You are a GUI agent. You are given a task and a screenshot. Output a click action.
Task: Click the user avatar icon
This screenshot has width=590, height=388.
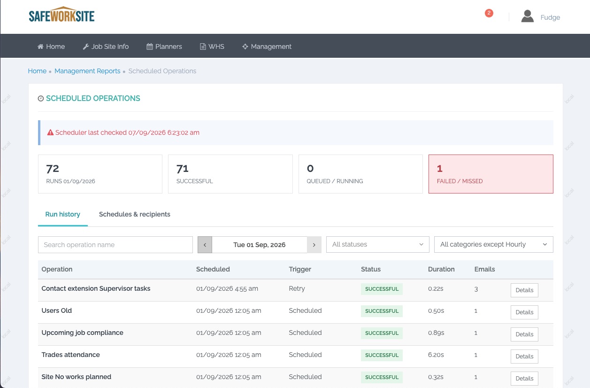coord(528,17)
